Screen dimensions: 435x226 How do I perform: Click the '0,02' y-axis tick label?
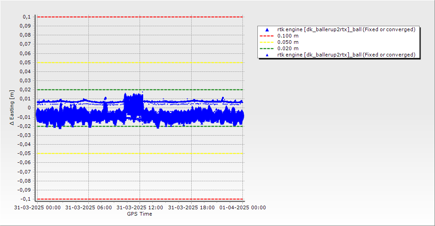tap(25, 89)
